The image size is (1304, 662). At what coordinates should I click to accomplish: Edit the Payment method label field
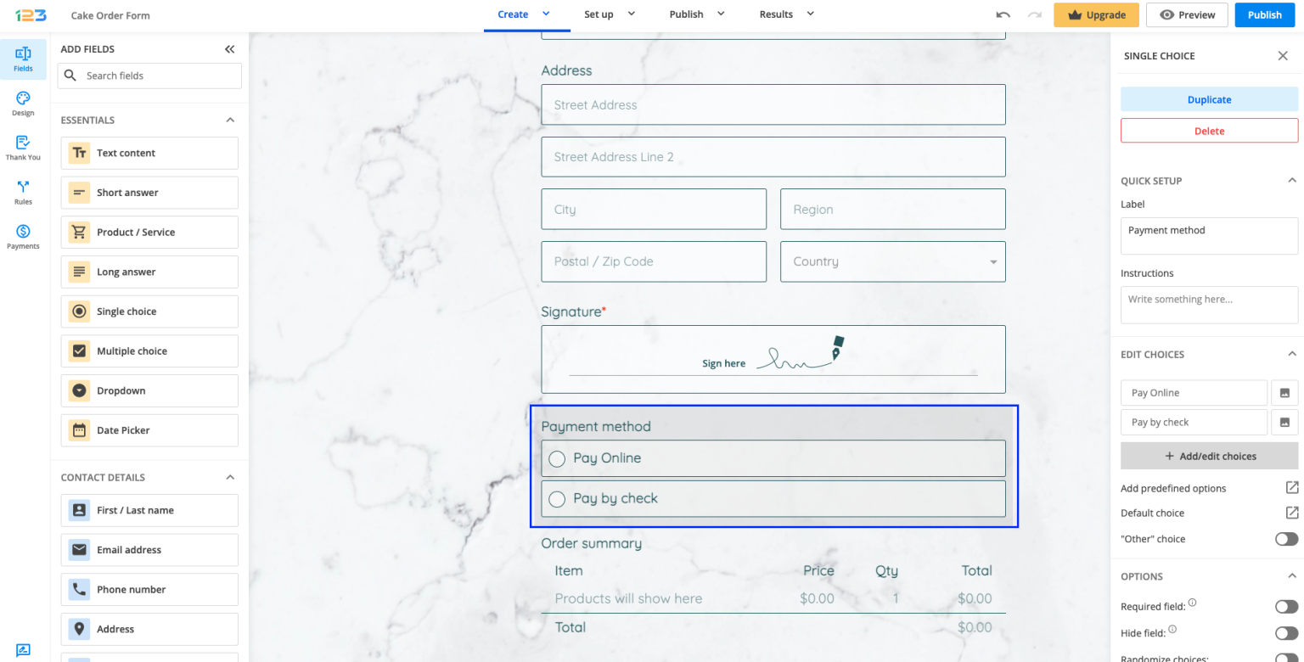pyautogui.click(x=1209, y=237)
